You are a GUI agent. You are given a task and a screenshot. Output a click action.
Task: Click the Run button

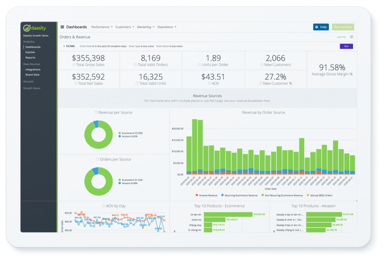coord(347,46)
